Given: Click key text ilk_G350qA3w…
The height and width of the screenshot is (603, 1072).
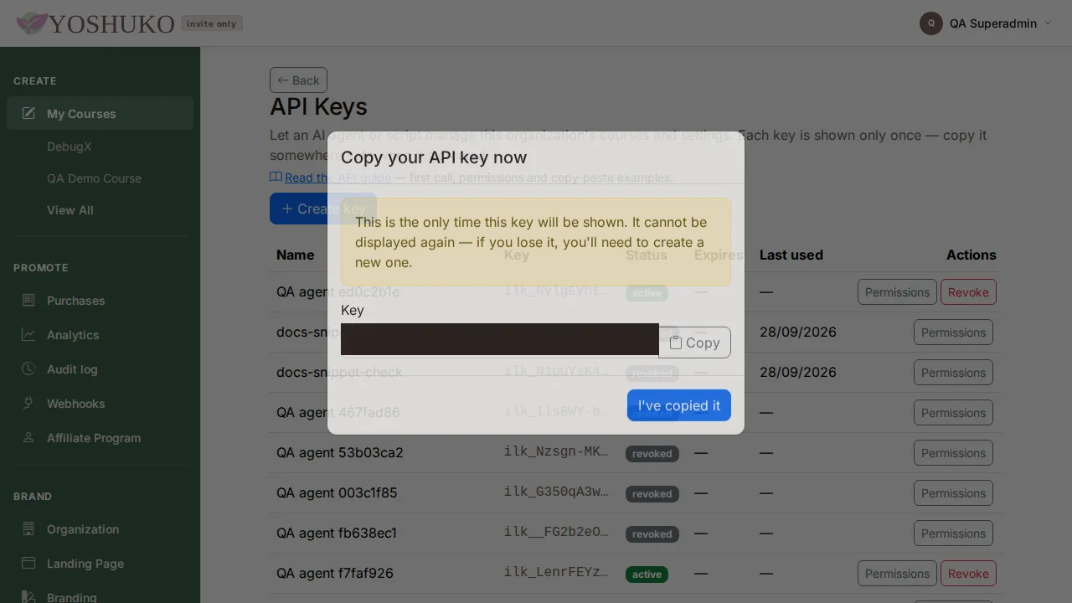Looking at the screenshot, I should pyautogui.click(x=556, y=492).
